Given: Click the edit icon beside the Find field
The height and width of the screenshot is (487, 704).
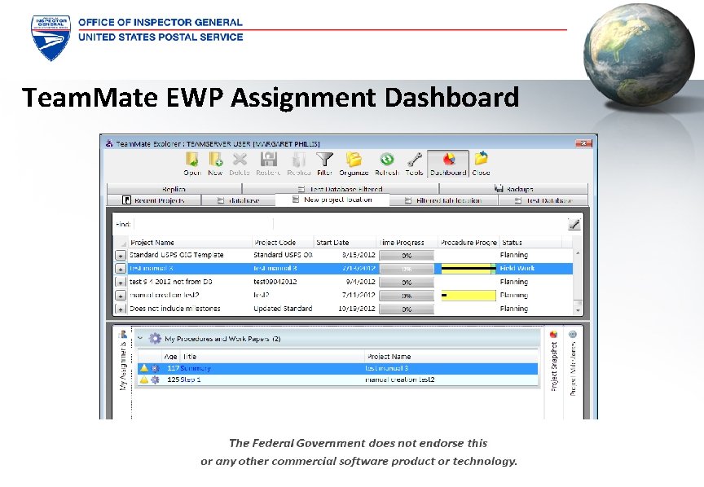Looking at the screenshot, I should click(574, 224).
